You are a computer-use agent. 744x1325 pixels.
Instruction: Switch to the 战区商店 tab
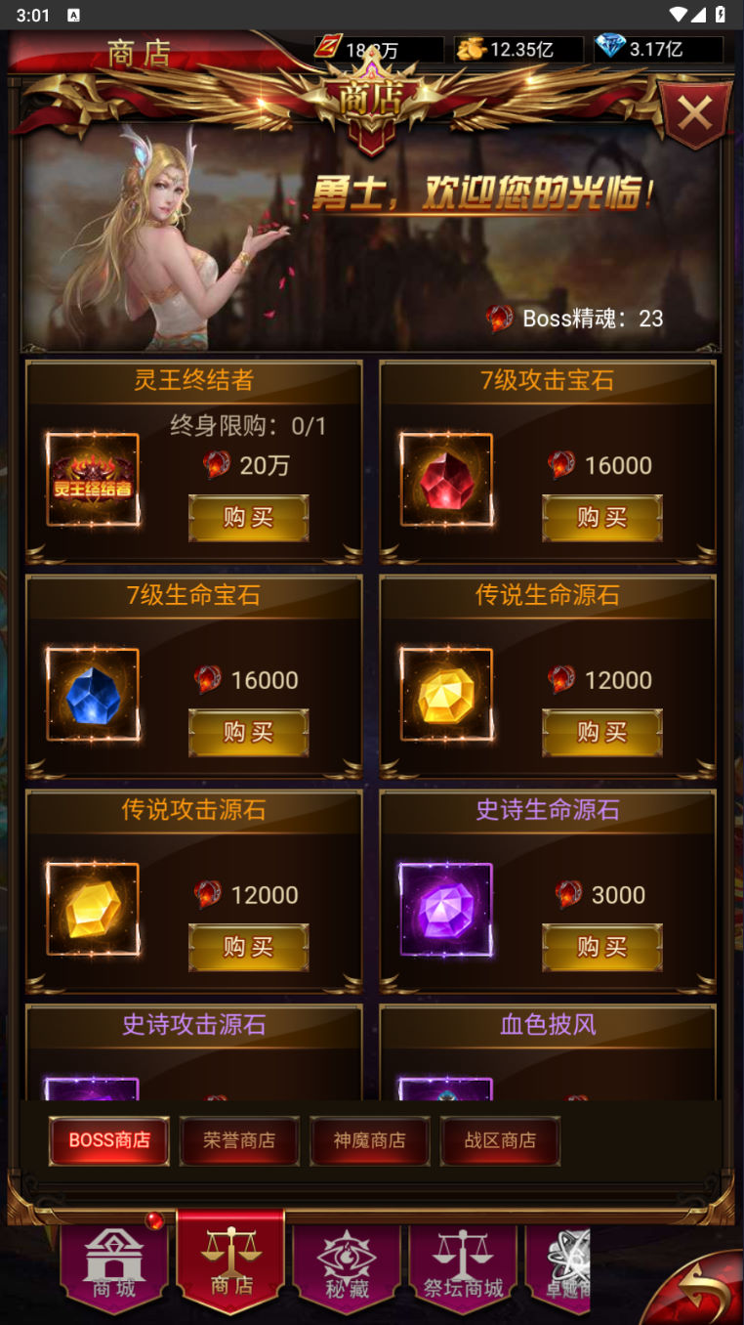click(500, 1140)
